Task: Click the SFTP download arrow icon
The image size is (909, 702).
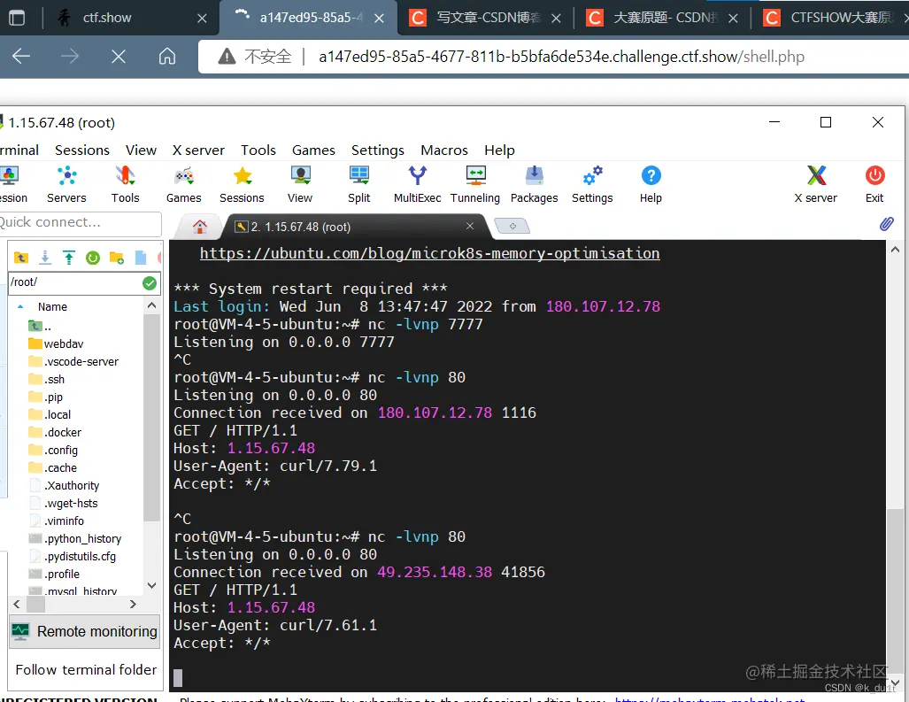Action: (x=45, y=258)
